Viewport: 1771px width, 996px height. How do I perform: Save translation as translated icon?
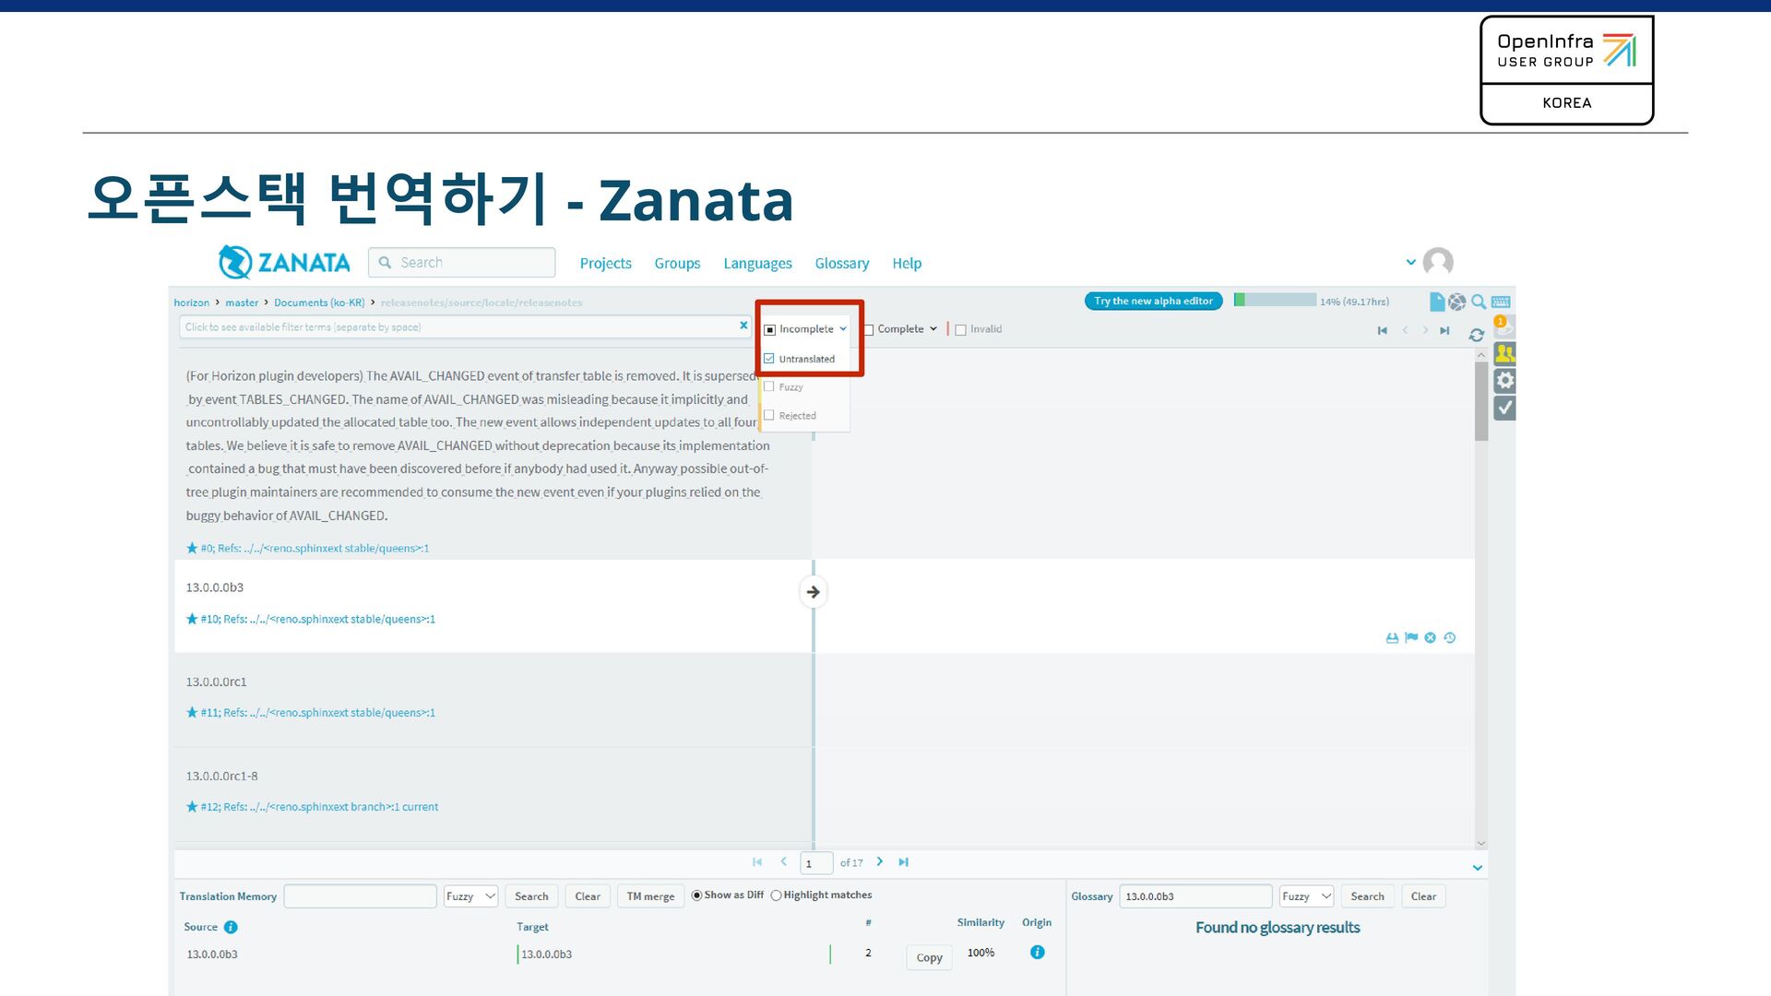(x=1392, y=637)
